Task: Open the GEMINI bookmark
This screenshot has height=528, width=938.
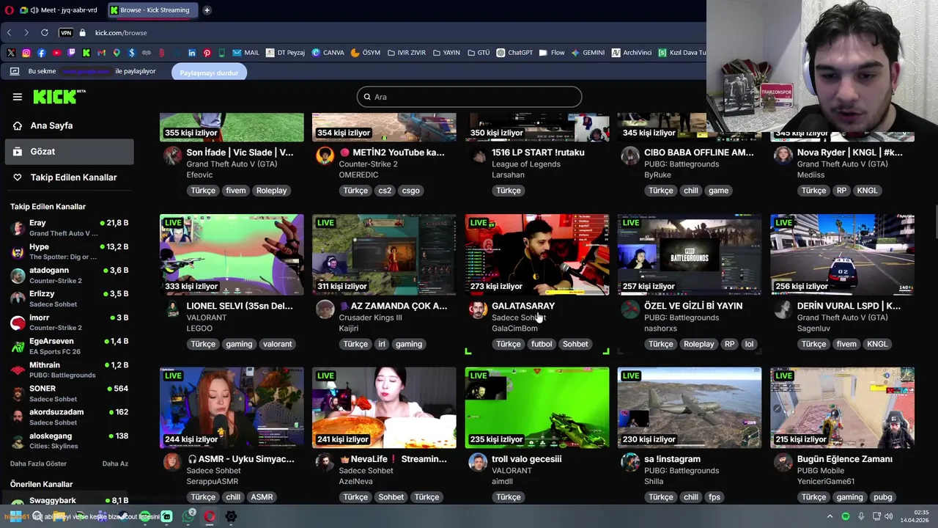Action: click(588, 53)
